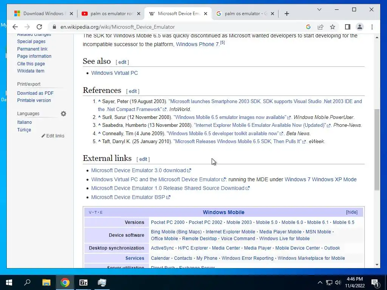Click Edit links pencil in Languages

53,136
